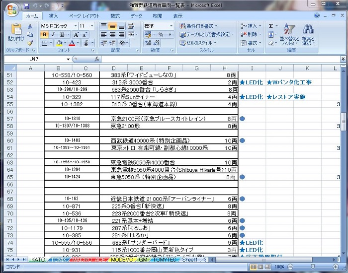Decrease decimal places
Screen dimensions: 348x273
[x=157, y=43]
